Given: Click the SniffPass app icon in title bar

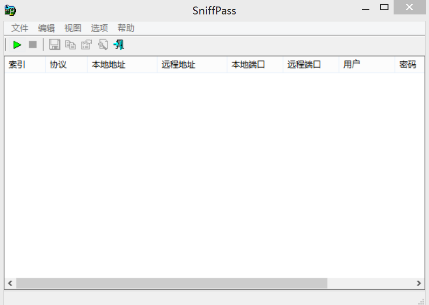Looking at the screenshot, I should [x=10, y=10].
